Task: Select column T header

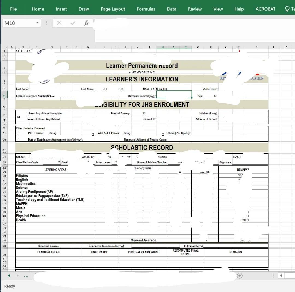Action: click(x=256, y=48)
